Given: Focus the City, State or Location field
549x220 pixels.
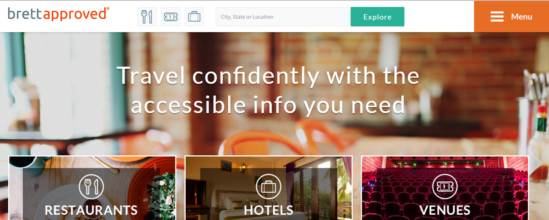Looking at the screenshot, I should [283, 17].
